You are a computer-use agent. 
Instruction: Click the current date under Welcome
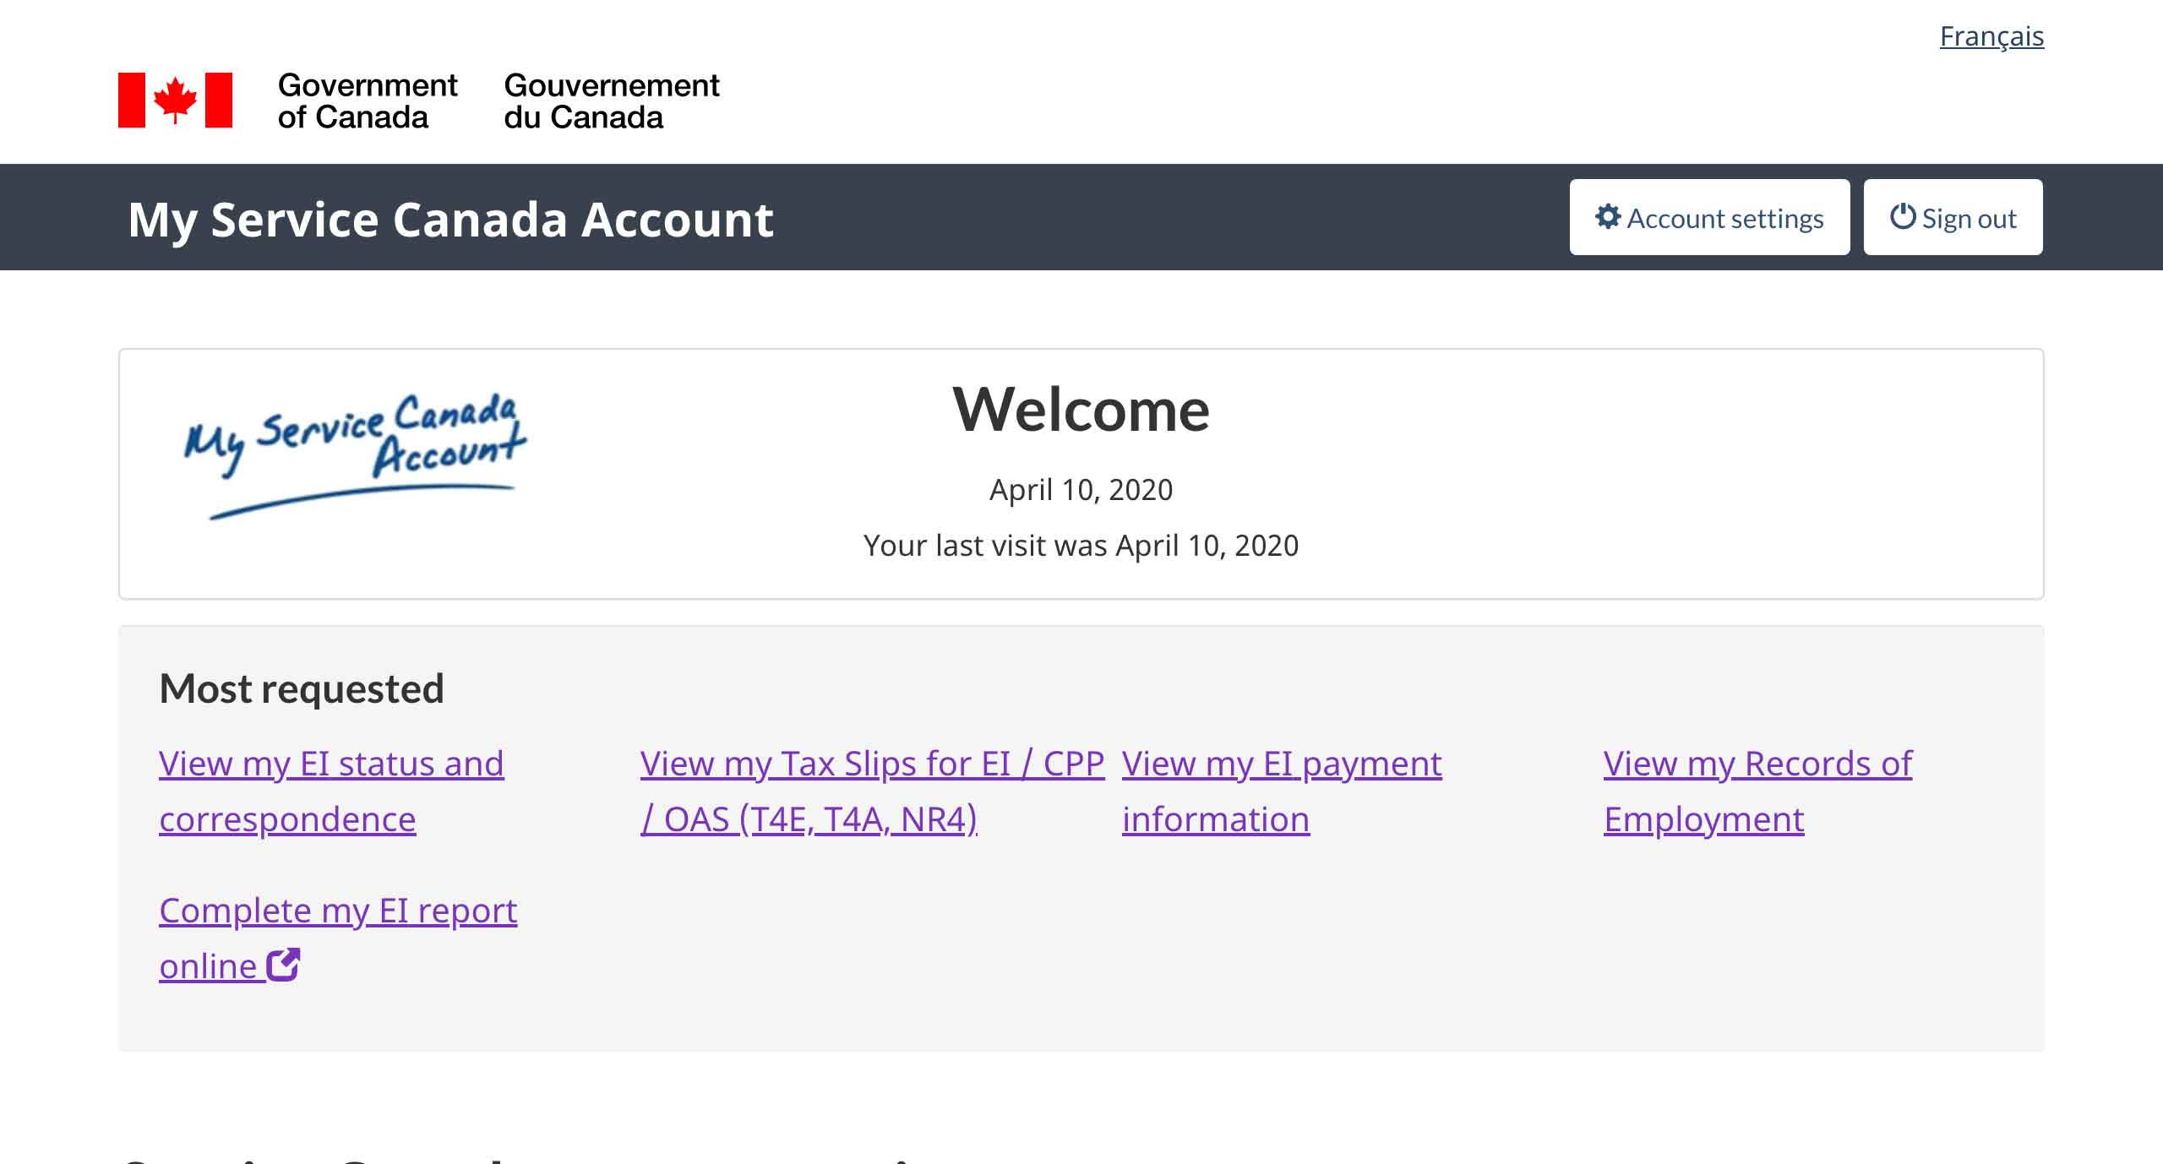click(x=1081, y=490)
